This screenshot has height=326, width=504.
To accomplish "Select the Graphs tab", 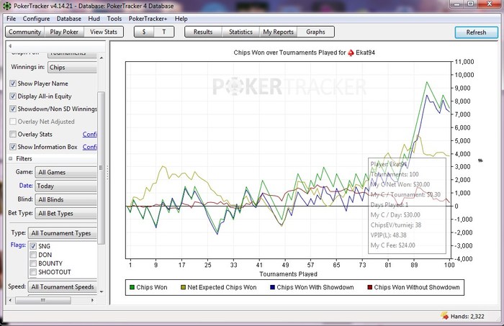I will tap(315, 32).
